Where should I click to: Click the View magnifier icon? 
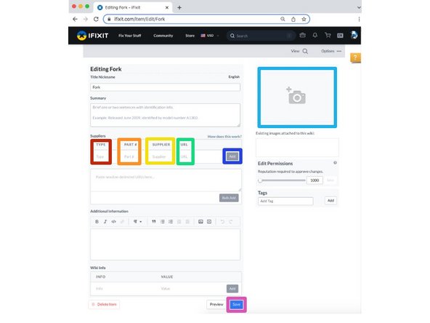coord(305,51)
